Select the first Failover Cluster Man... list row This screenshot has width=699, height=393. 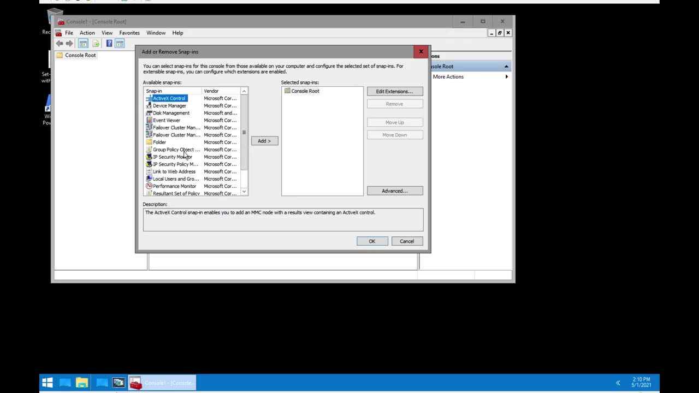pos(192,128)
